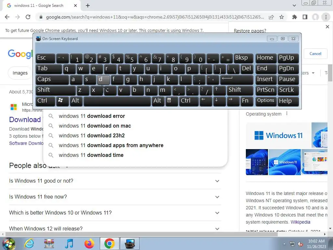Reload the page in Chrome
This screenshot has height=250, width=333.
[28, 17]
